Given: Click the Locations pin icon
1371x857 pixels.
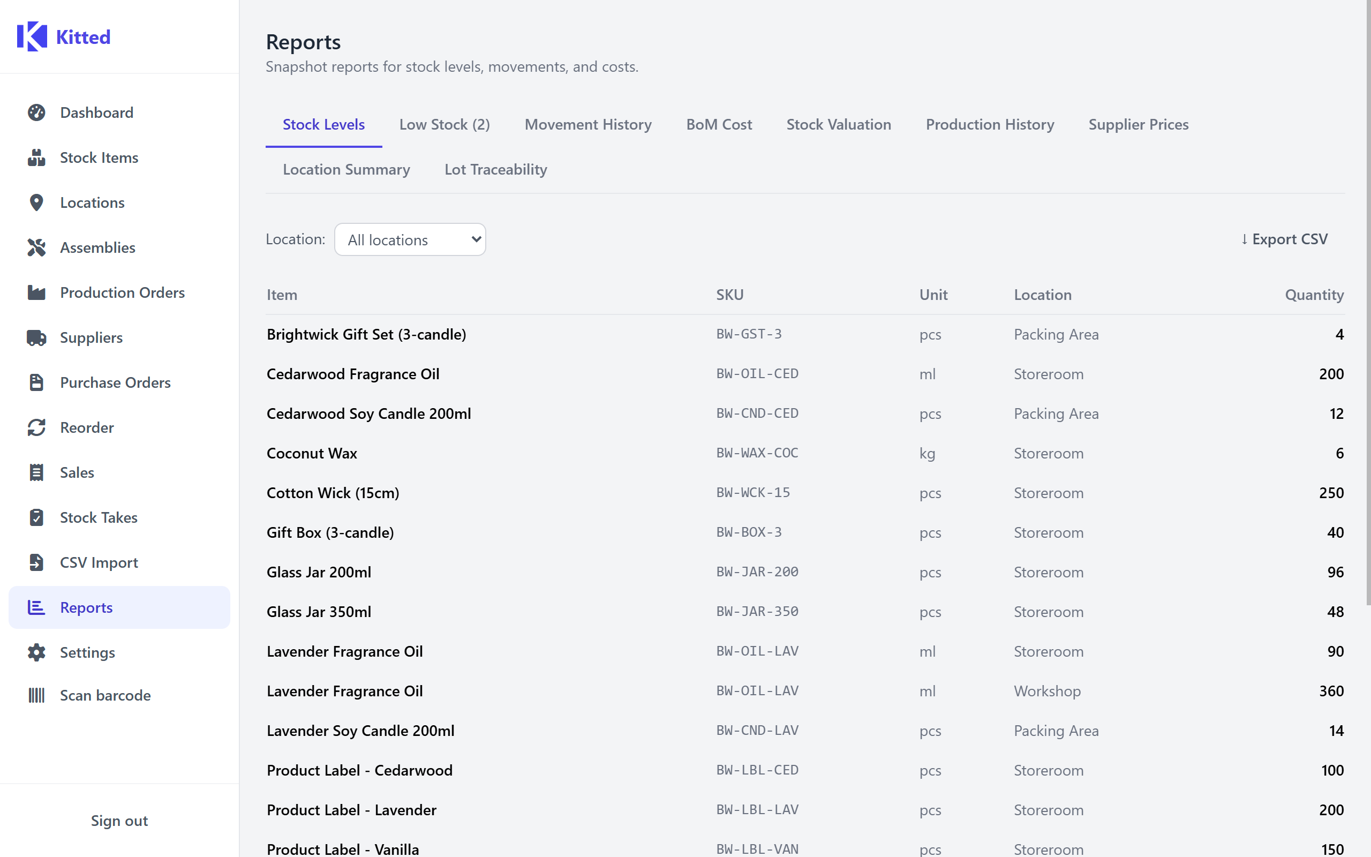Looking at the screenshot, I should (36, 202).
